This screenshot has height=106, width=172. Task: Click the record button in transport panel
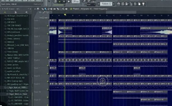69,2
